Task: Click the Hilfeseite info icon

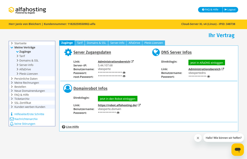Action: click(12, 114)
